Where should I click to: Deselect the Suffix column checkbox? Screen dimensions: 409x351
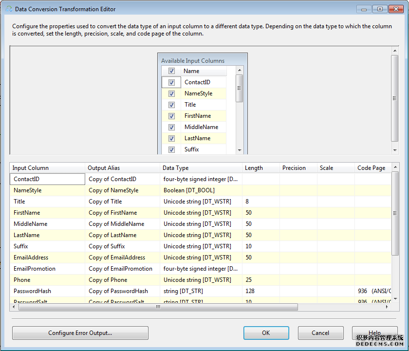[x=171, y=149]
